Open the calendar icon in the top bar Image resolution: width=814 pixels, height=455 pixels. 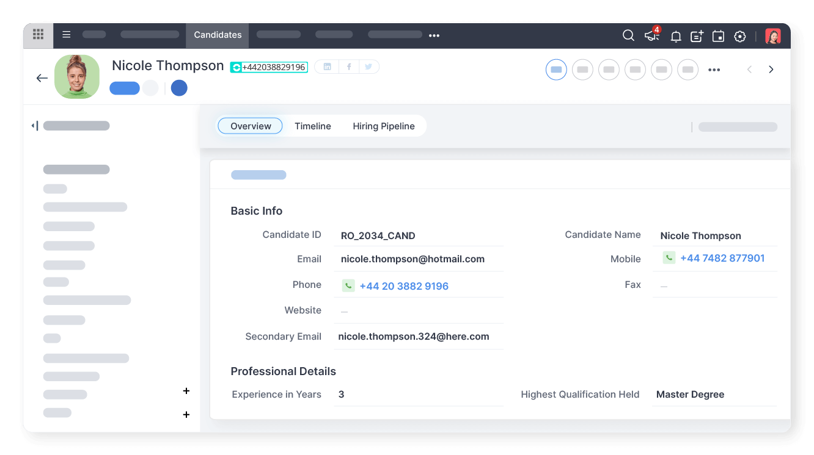pyautogui.click(x=718, y=36)
